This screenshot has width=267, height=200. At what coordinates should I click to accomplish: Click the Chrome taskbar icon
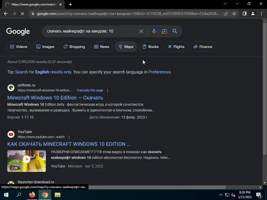45,195
